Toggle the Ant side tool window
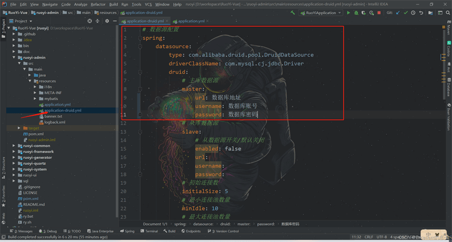The height and width of the screenshot is (242, 452). [x=449, y=67]
